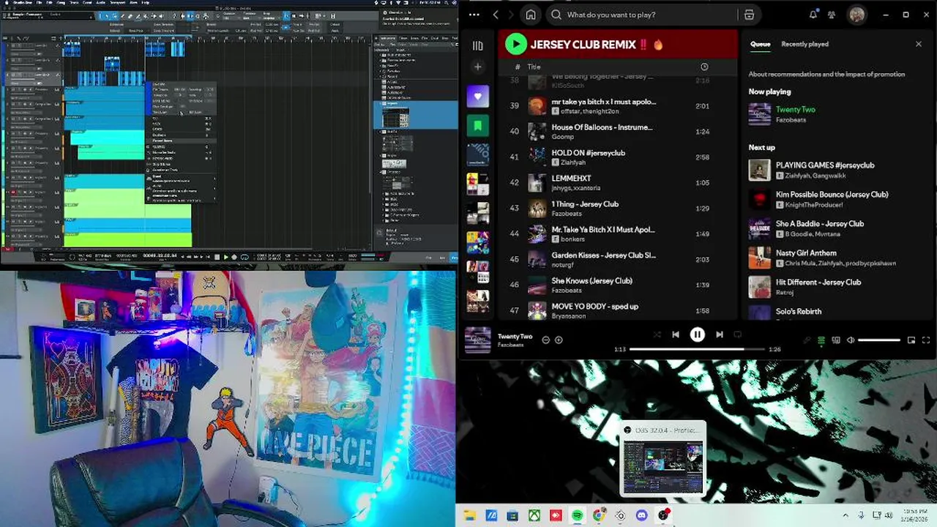
Task: Open artist Goomp under House Of Balloons
Action: 562,137
